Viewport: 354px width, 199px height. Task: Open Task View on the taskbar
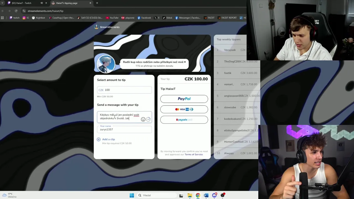tap(181, 195)
